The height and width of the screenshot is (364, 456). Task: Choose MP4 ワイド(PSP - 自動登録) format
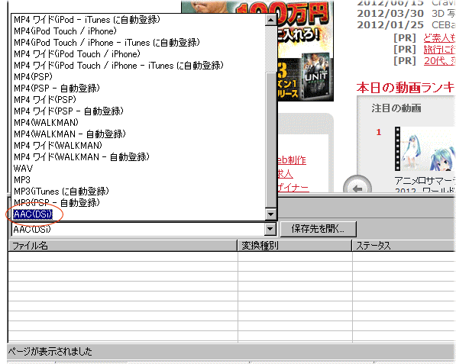click(x=69, y=111)
